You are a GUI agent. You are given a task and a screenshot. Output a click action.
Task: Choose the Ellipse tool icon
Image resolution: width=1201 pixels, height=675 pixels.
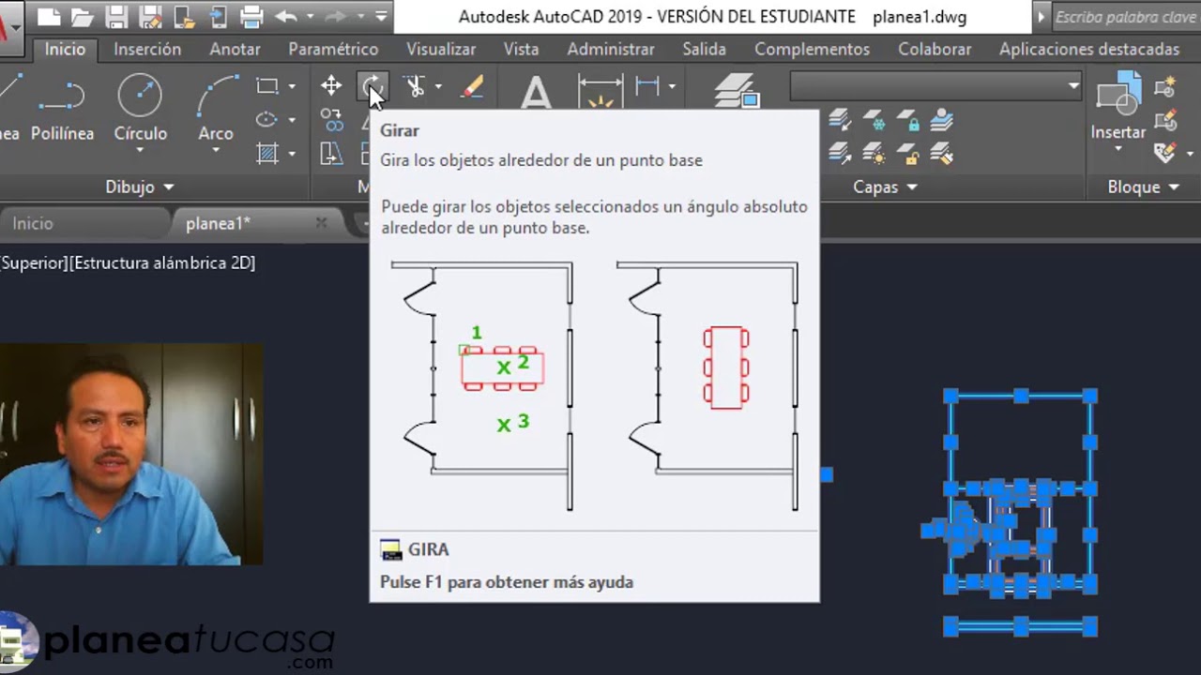tap(267, 119)
